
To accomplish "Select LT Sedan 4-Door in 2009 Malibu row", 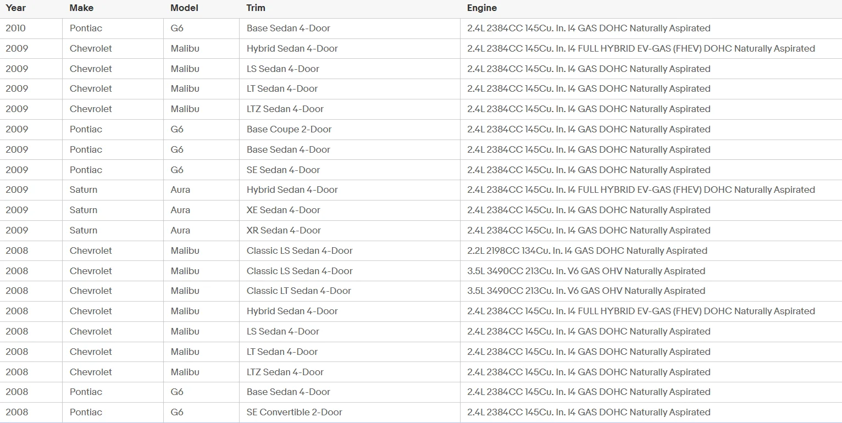I will 282,89.
